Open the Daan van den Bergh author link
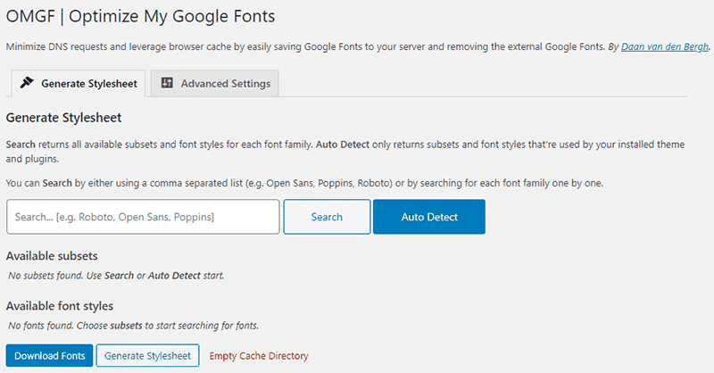Image resolution: width=714 pixels, height=373 pixels. pyautogui.click(x=666, y=46)
